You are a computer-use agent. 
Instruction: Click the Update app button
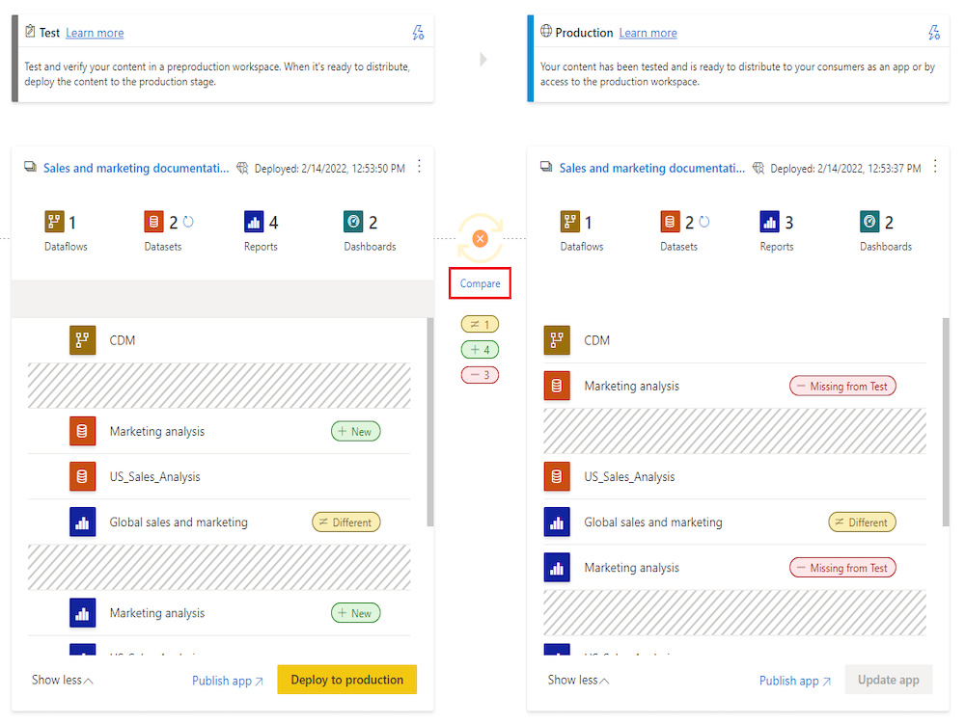click(x=889, y=680)
